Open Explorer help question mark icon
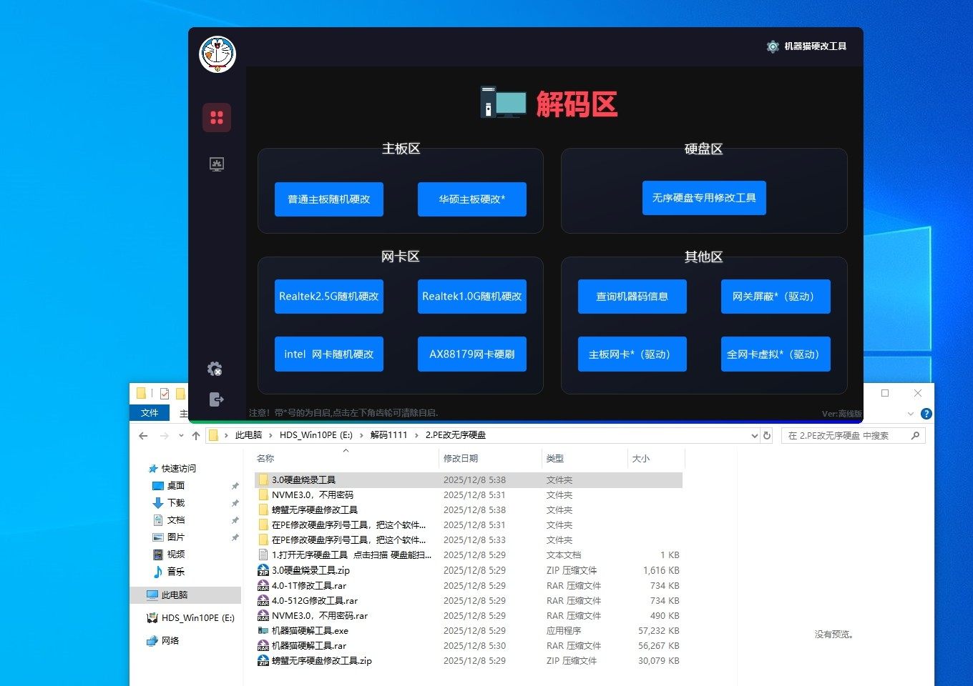973x686 pixels. (x=926, y=414)
